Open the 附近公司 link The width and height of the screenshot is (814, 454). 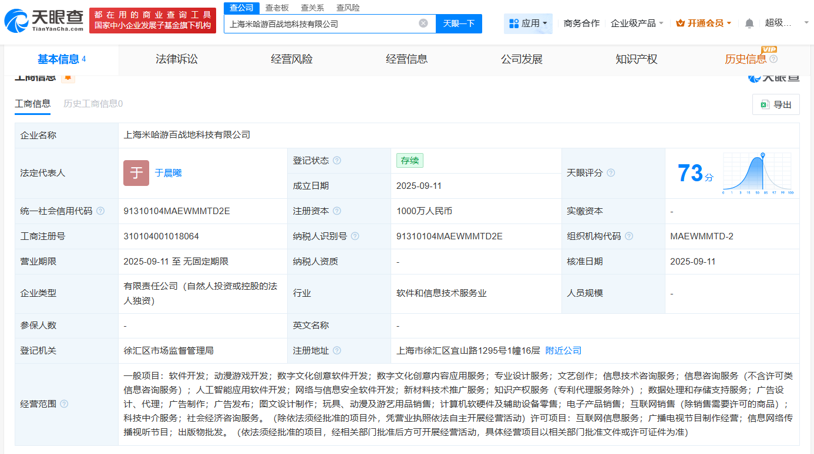coord(564,350)
